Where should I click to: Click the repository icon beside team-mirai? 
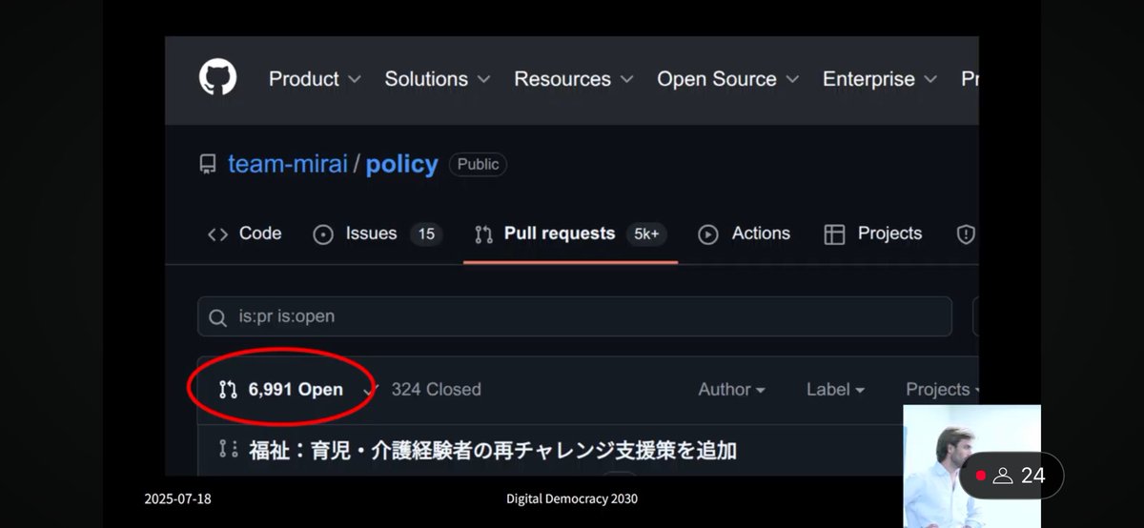pyautogui.click(x=208, y=165)
